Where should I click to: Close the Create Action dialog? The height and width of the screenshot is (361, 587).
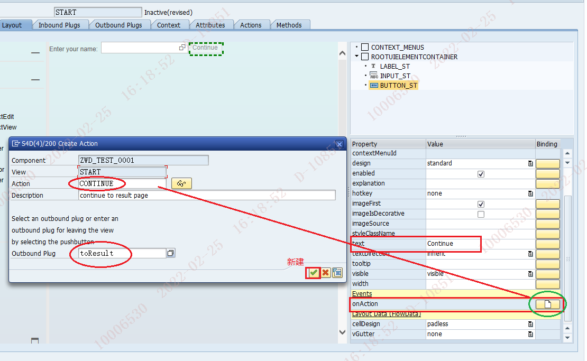[x=339, y=144]
